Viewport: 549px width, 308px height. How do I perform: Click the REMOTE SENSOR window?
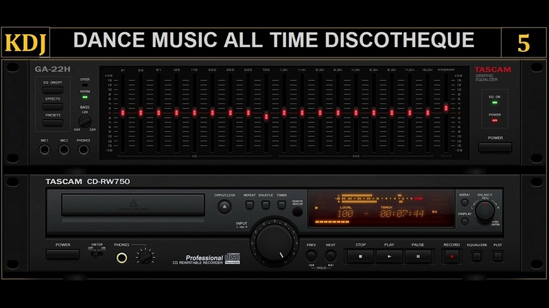(x=297, y=211)
